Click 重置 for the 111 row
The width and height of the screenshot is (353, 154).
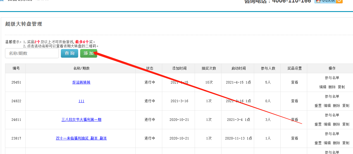[x=318, y=106]
